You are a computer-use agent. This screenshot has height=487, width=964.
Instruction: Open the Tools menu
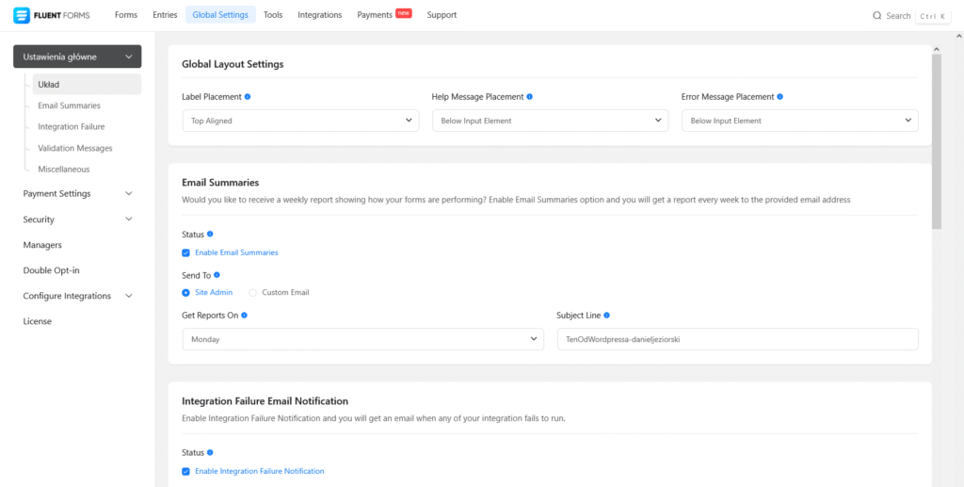(273, 15)
